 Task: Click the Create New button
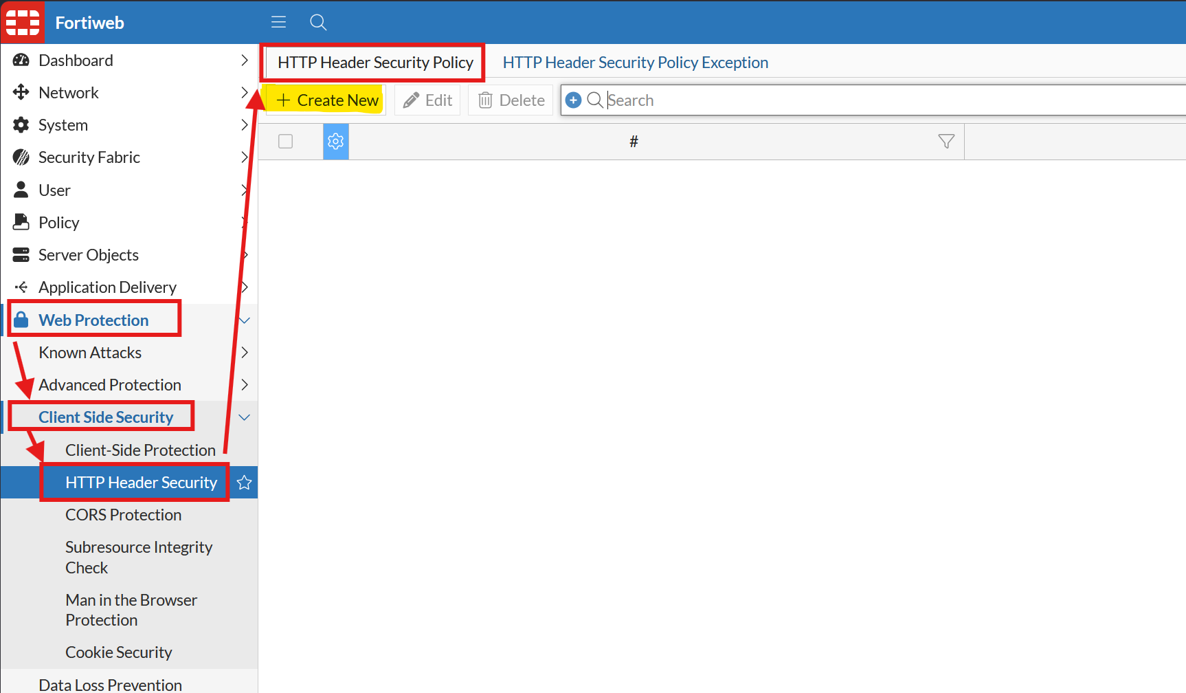327,100
